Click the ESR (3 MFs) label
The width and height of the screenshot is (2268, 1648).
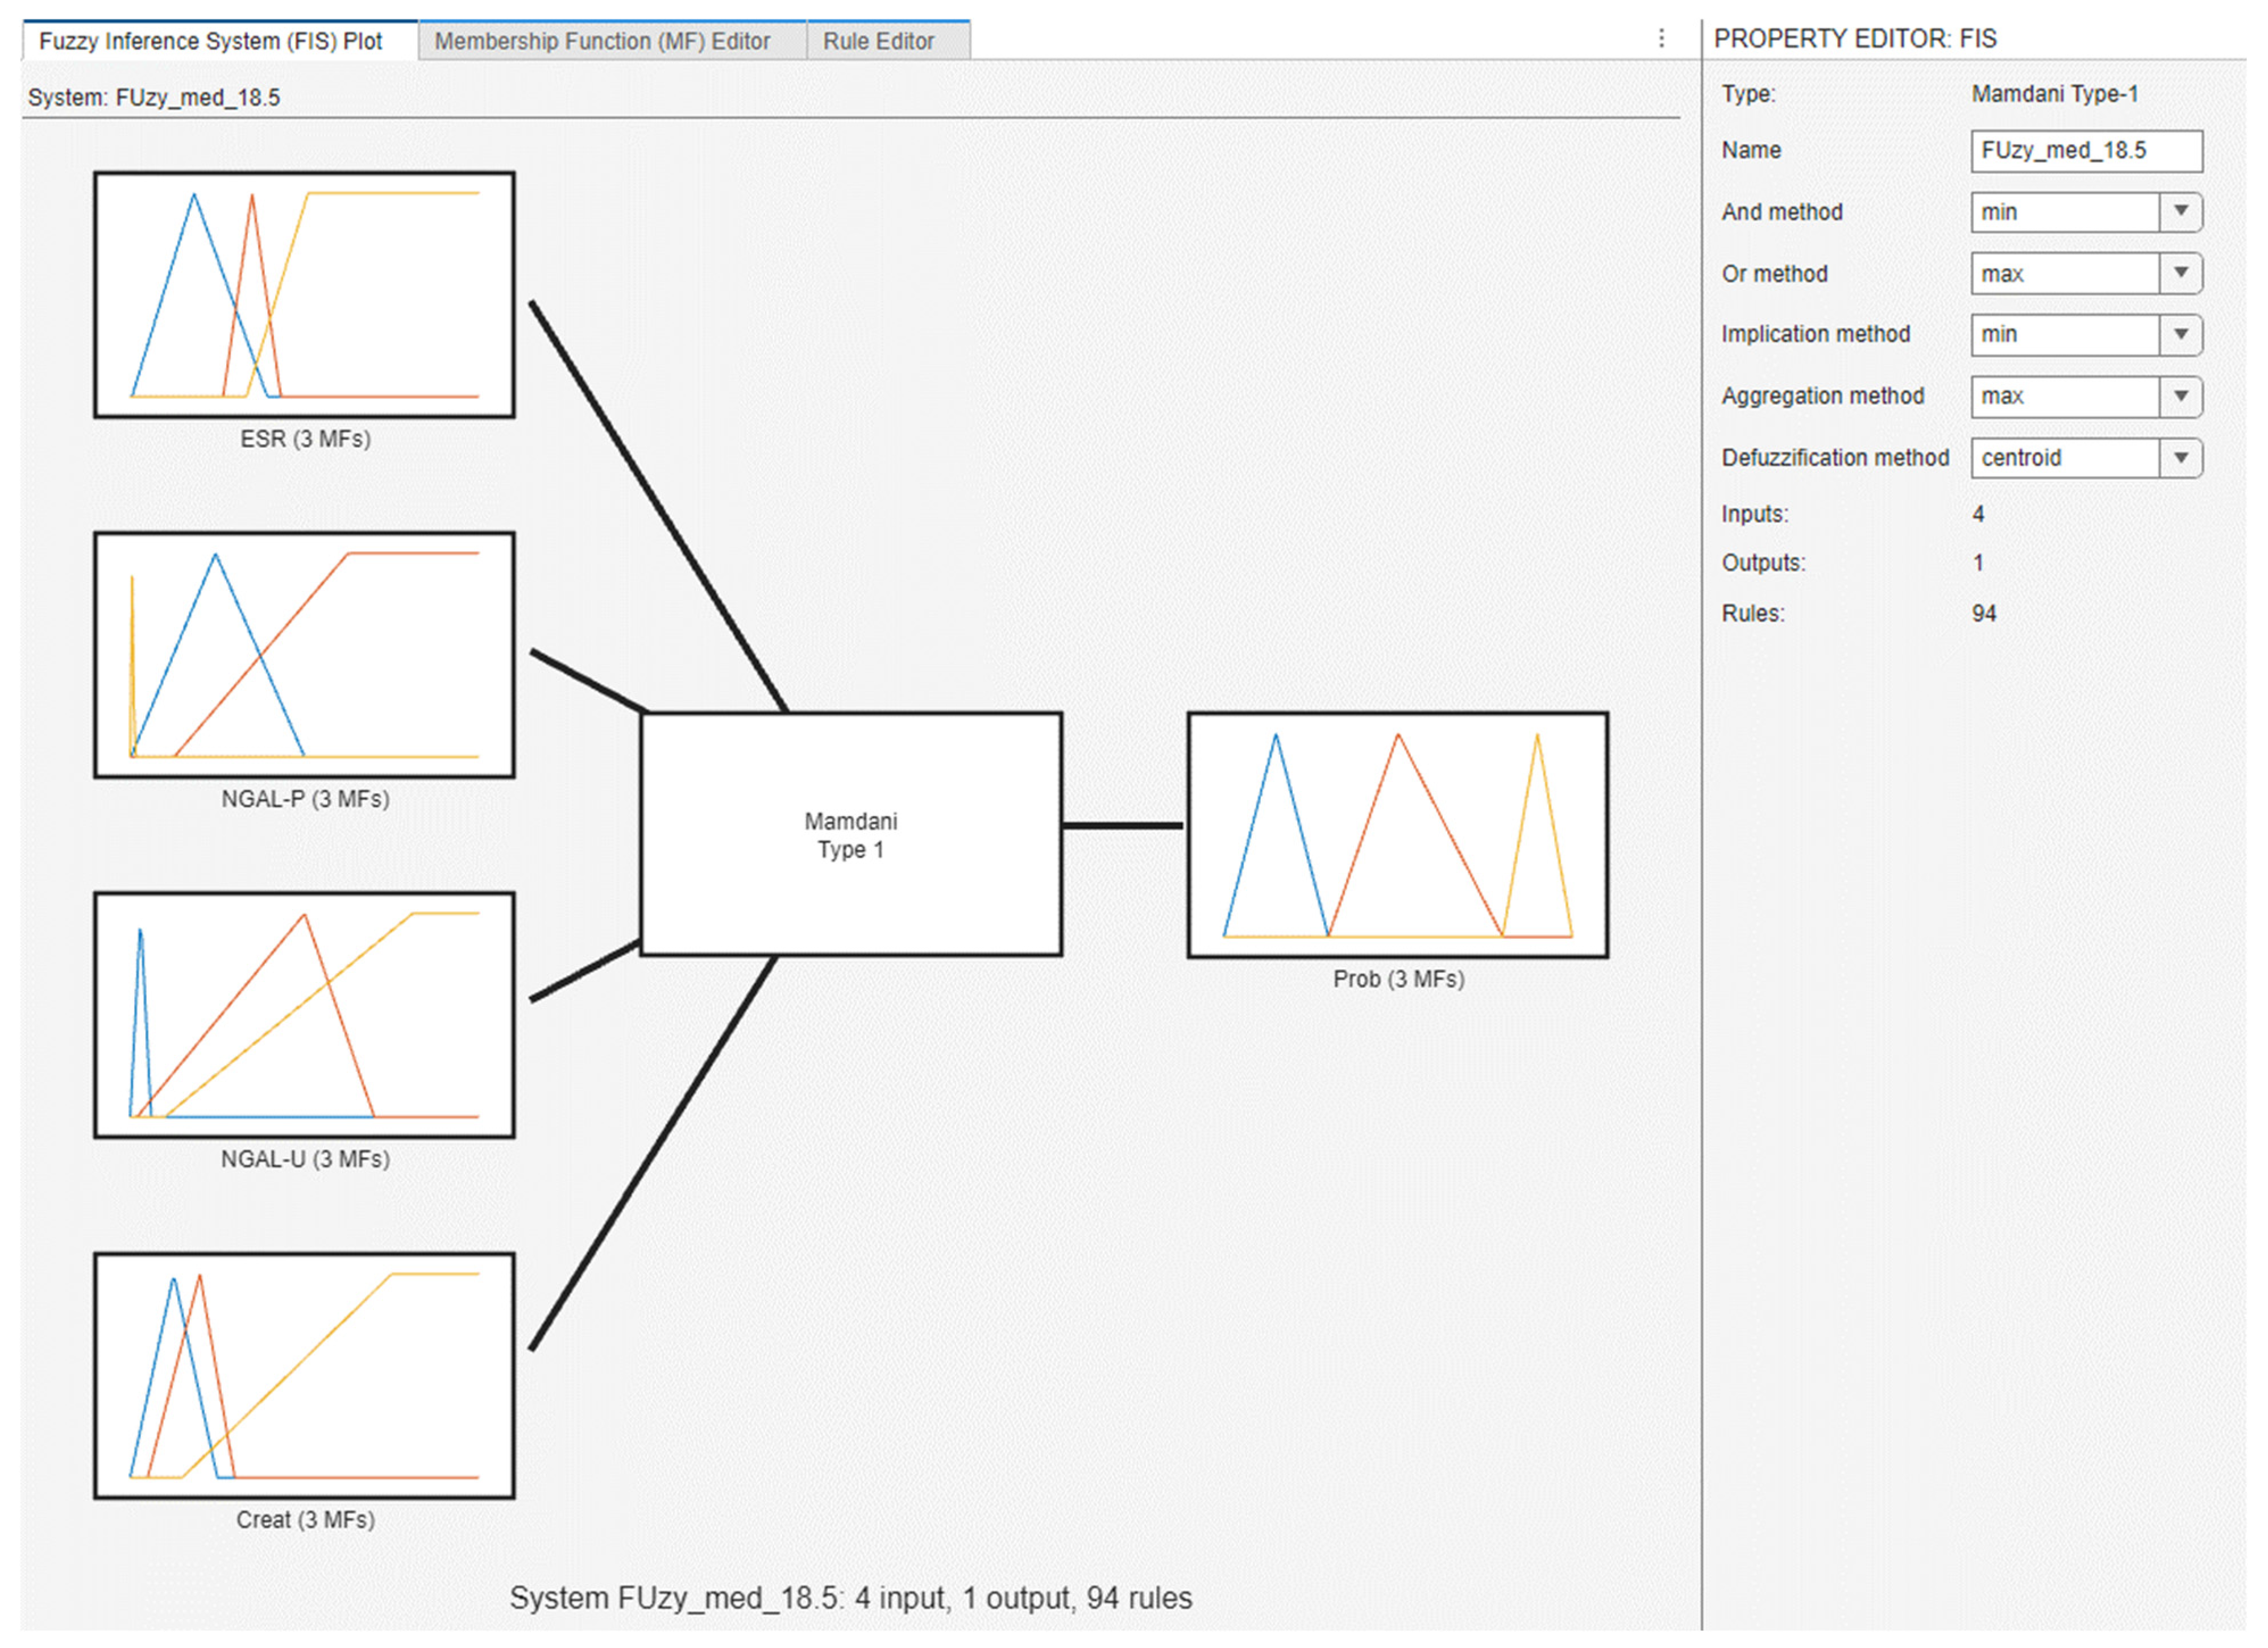tap(305, 439)
